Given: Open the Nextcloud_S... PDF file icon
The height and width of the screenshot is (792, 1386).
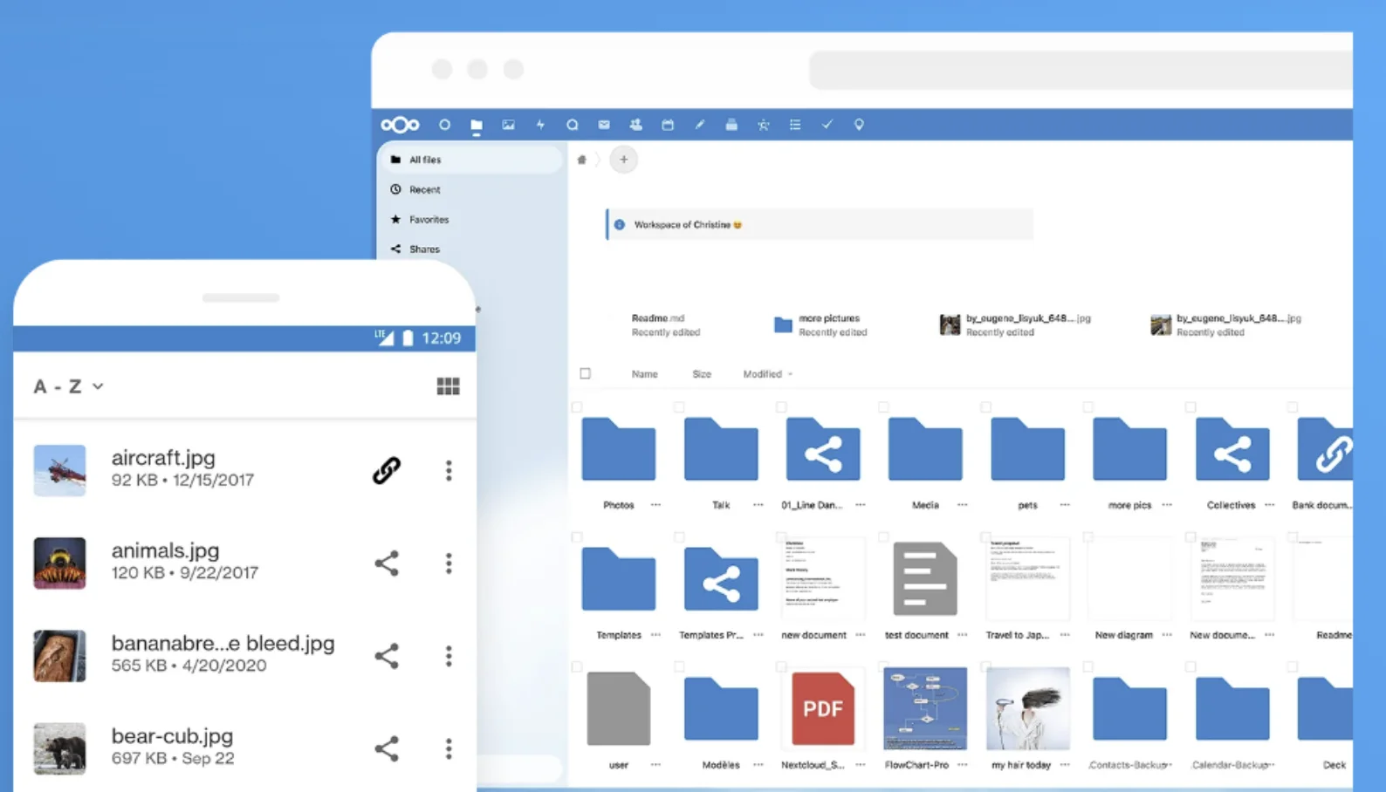Looking at the screenshot, I should [x=823, y=708].
